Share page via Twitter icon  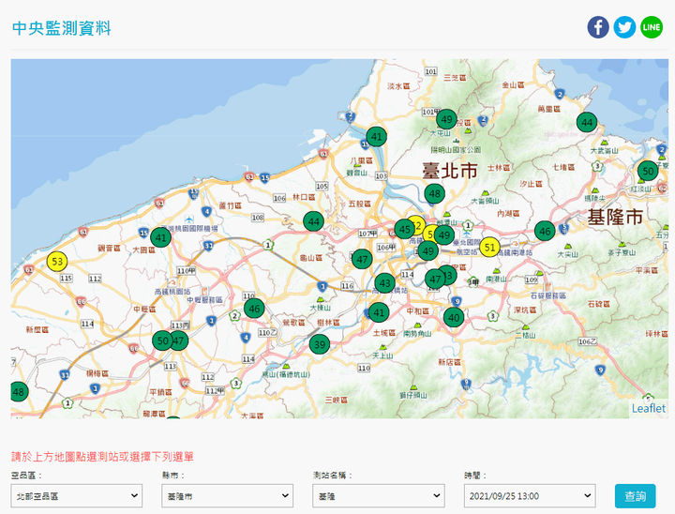pyautogui.click(x=624, y=27)
